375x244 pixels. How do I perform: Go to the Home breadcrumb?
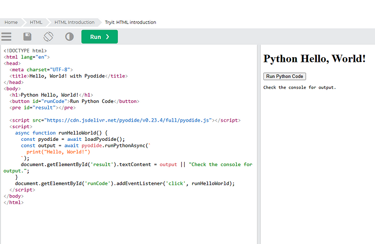click(x=11, y=22)
